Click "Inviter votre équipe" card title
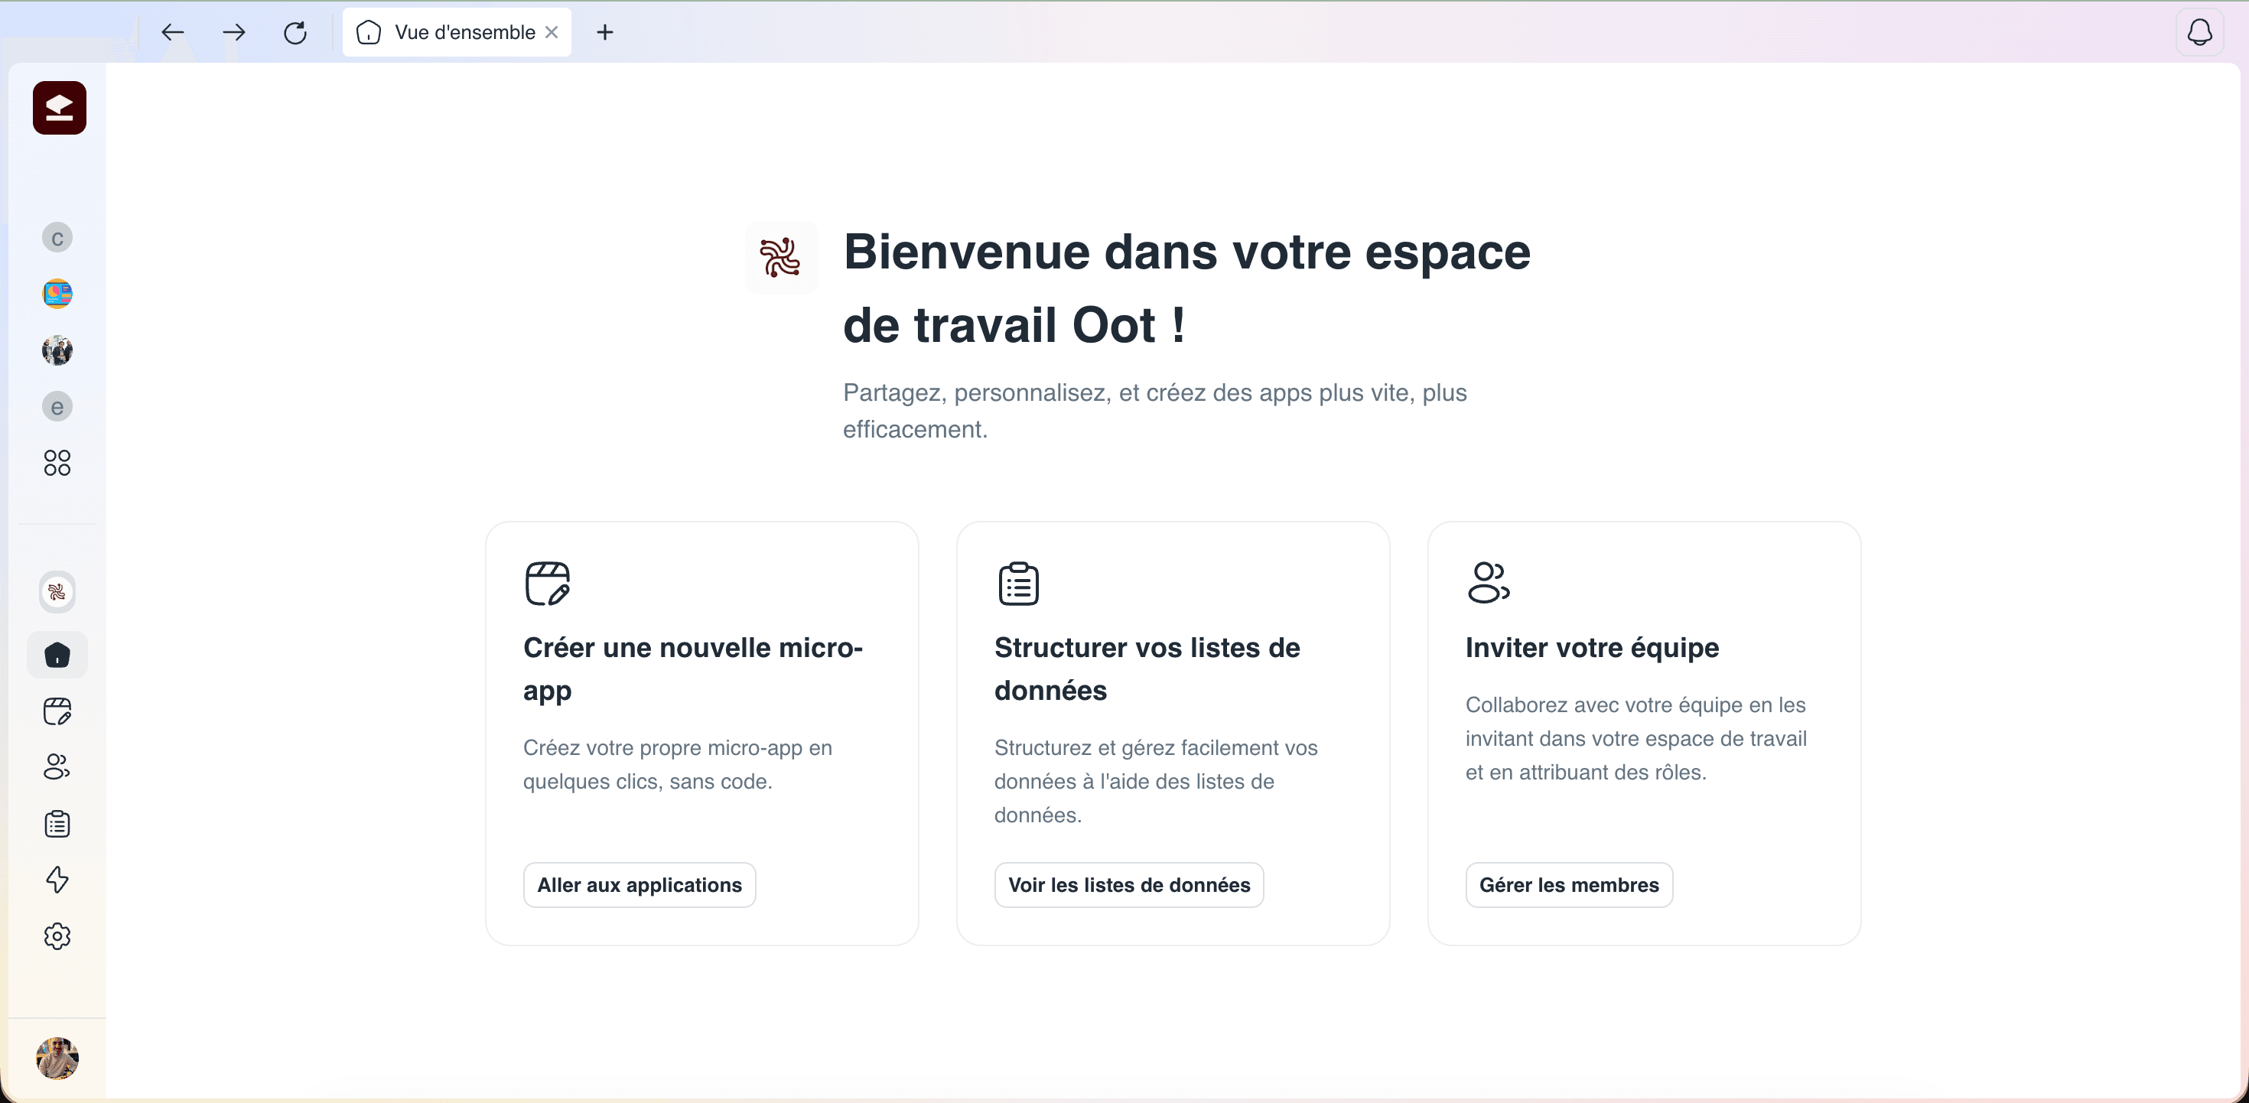The height and width of the screenshot is (1103, 2249). point(1593,648)
